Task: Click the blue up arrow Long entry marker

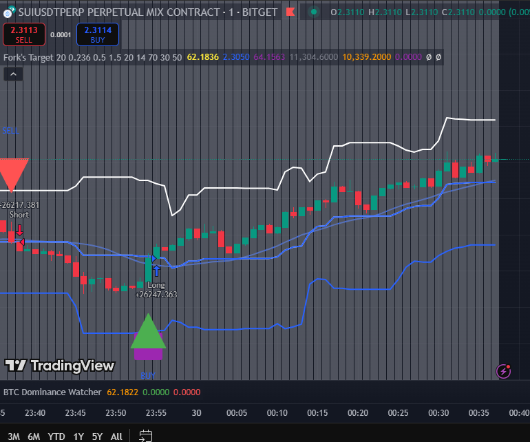Action: [x=156, y=271]
